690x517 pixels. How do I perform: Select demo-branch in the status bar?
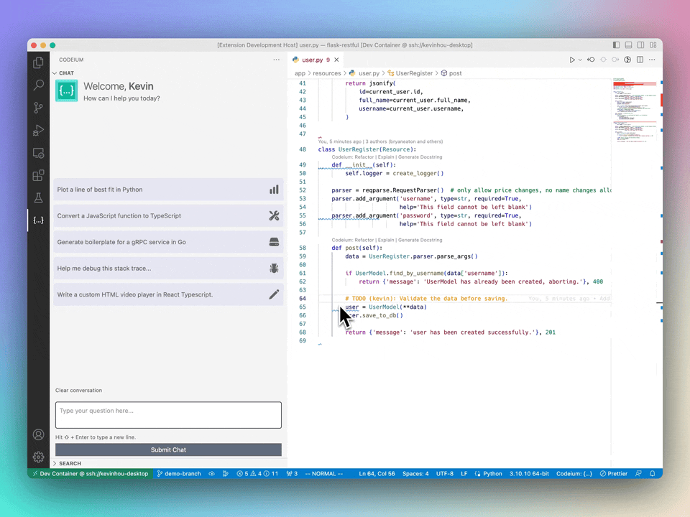pyautogui.click(x=180, y=474)
